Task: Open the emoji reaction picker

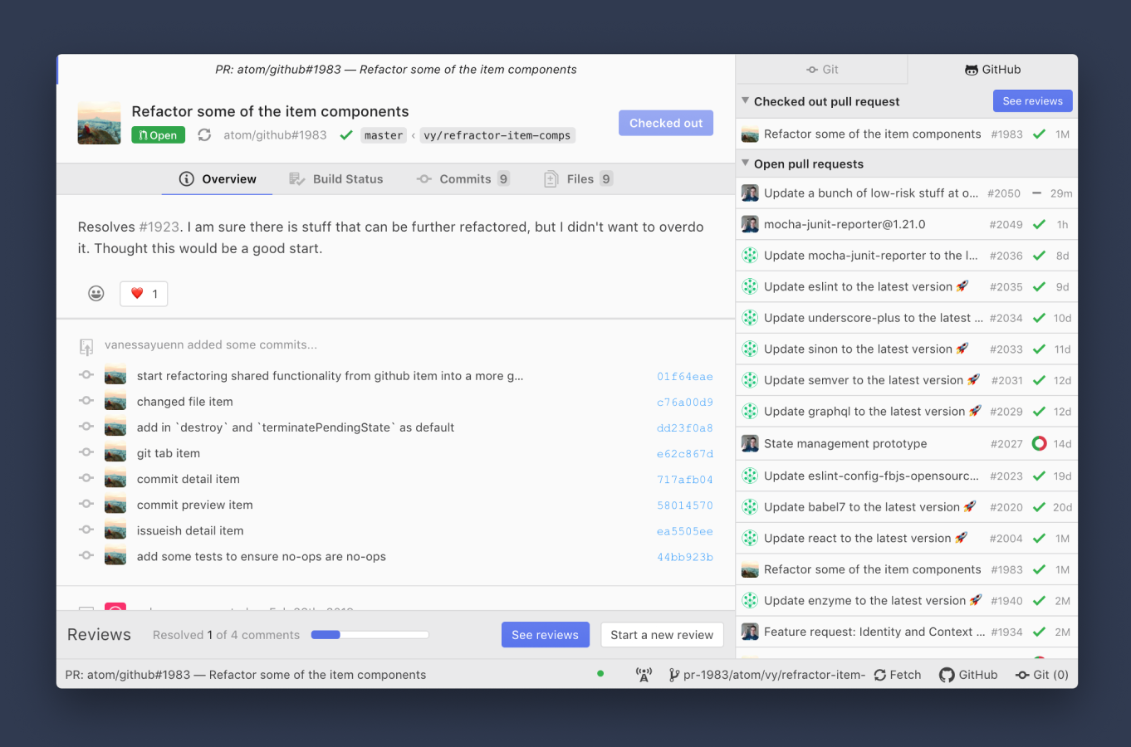Action: click(95, 293)
